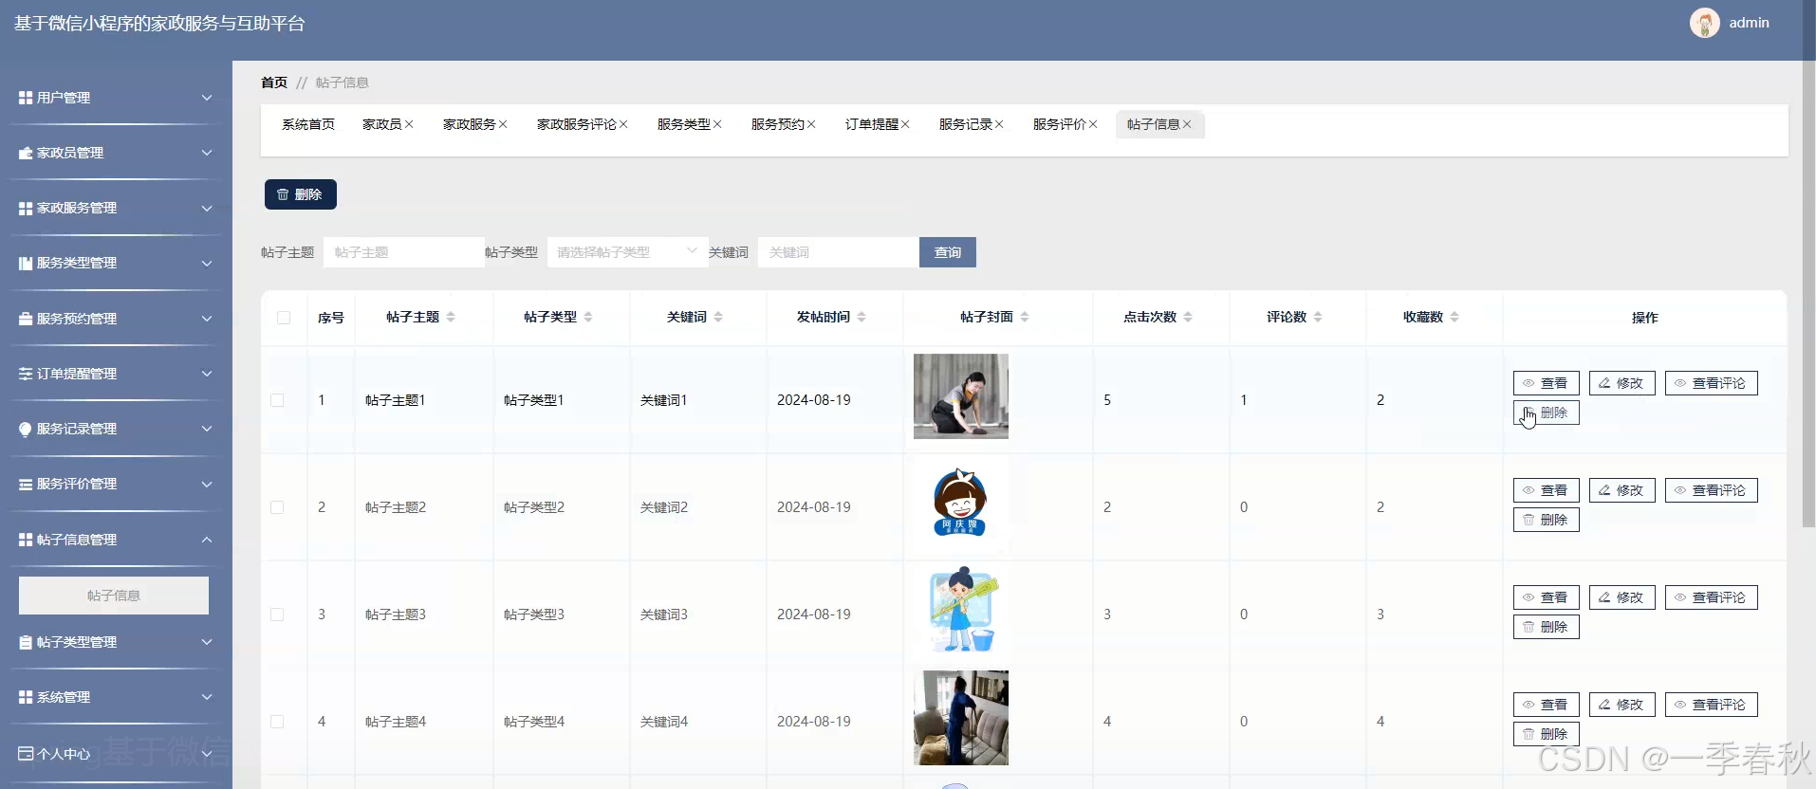Sort by 关键词 column arrows
Viewport: 1816px width, 789px height.
[x=718, y=317]
